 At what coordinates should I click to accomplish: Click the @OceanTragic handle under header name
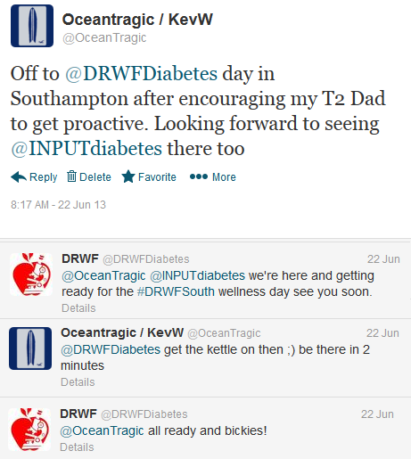pyautogui.click(x=104, y=38)
